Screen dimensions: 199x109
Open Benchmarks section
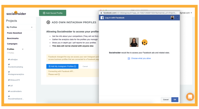[13, 38]
